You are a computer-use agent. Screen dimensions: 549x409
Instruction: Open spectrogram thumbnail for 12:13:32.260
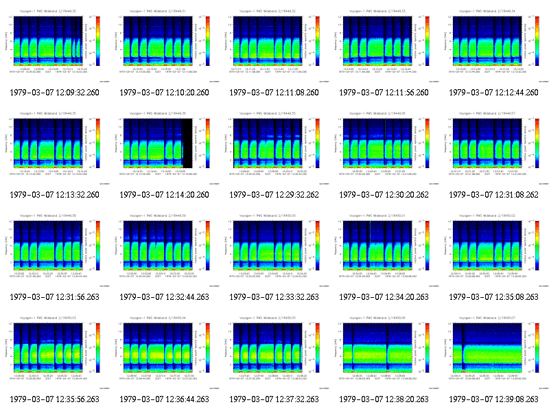click(55, 148)
